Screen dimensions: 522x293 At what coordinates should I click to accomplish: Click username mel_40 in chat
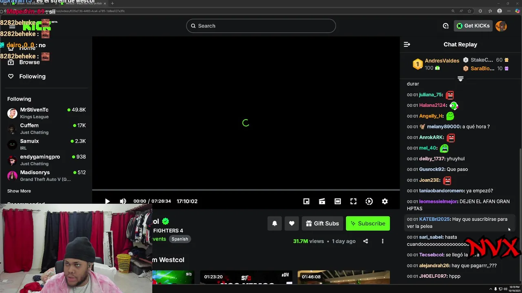coord(428,148)
